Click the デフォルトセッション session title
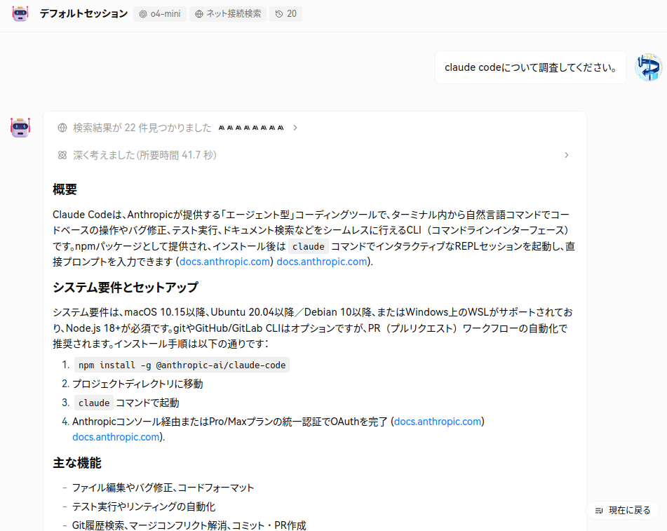The width and height of the screenshot is (667, 531). click(x=83, y=13)
